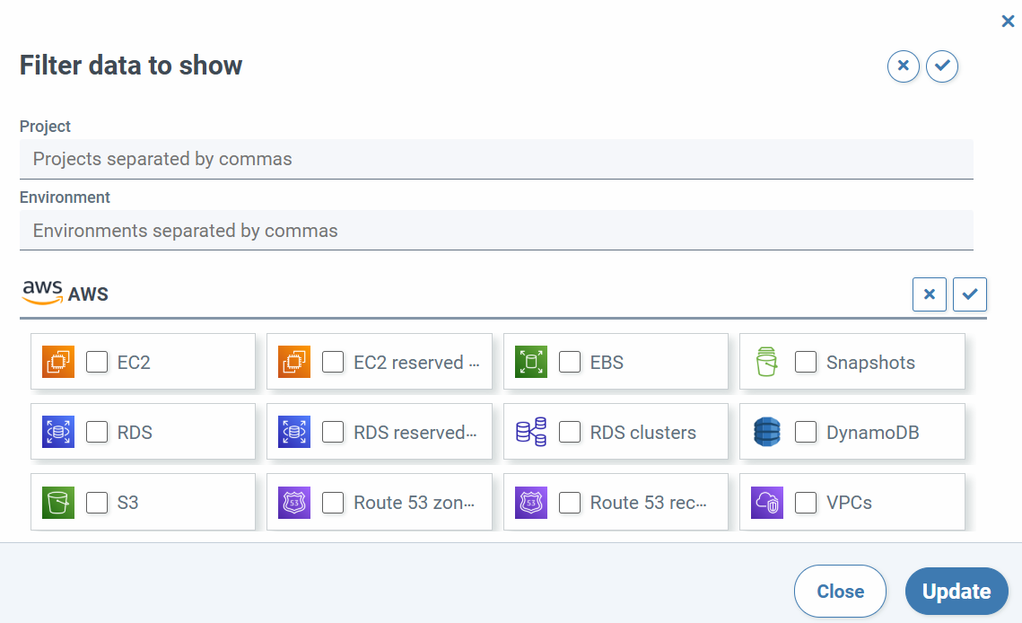Toggle the DynamoDB checkbox
The width and height of the screenshot is (1022, 623).
click(x=806, y=431)
